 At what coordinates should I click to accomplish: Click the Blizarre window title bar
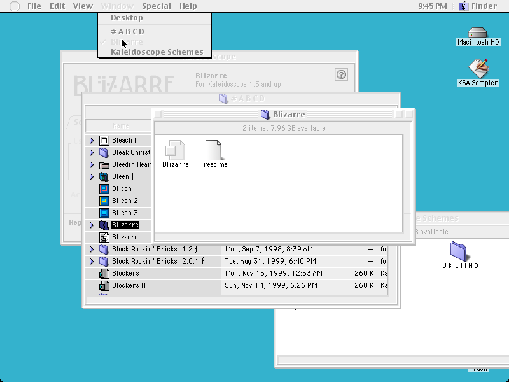[283, 115]
